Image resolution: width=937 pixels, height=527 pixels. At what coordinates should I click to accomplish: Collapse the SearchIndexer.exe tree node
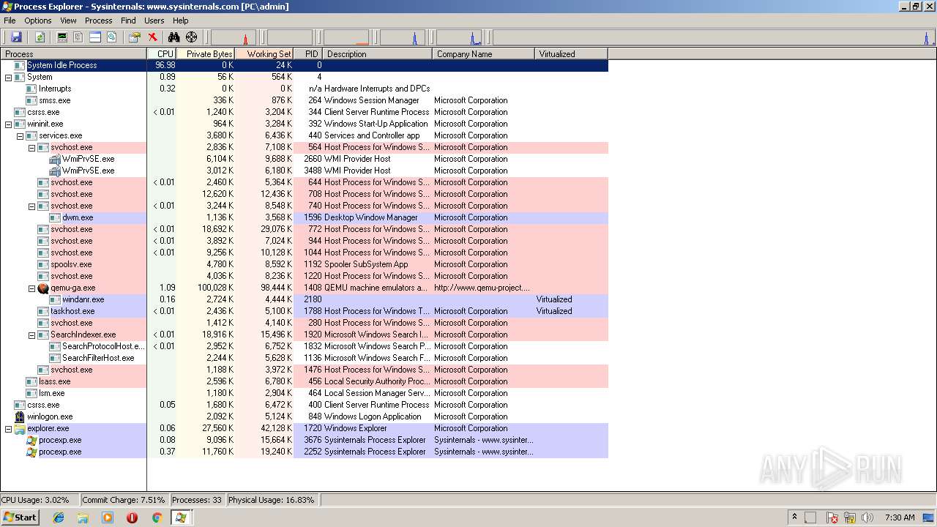pos(31,334)
